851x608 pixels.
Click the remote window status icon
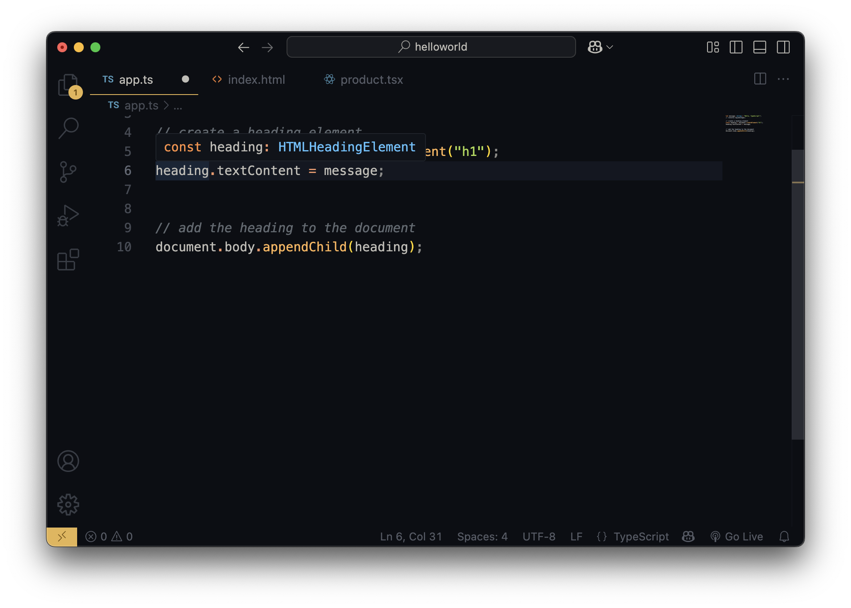pyautogui.click(x=62, y=537)
